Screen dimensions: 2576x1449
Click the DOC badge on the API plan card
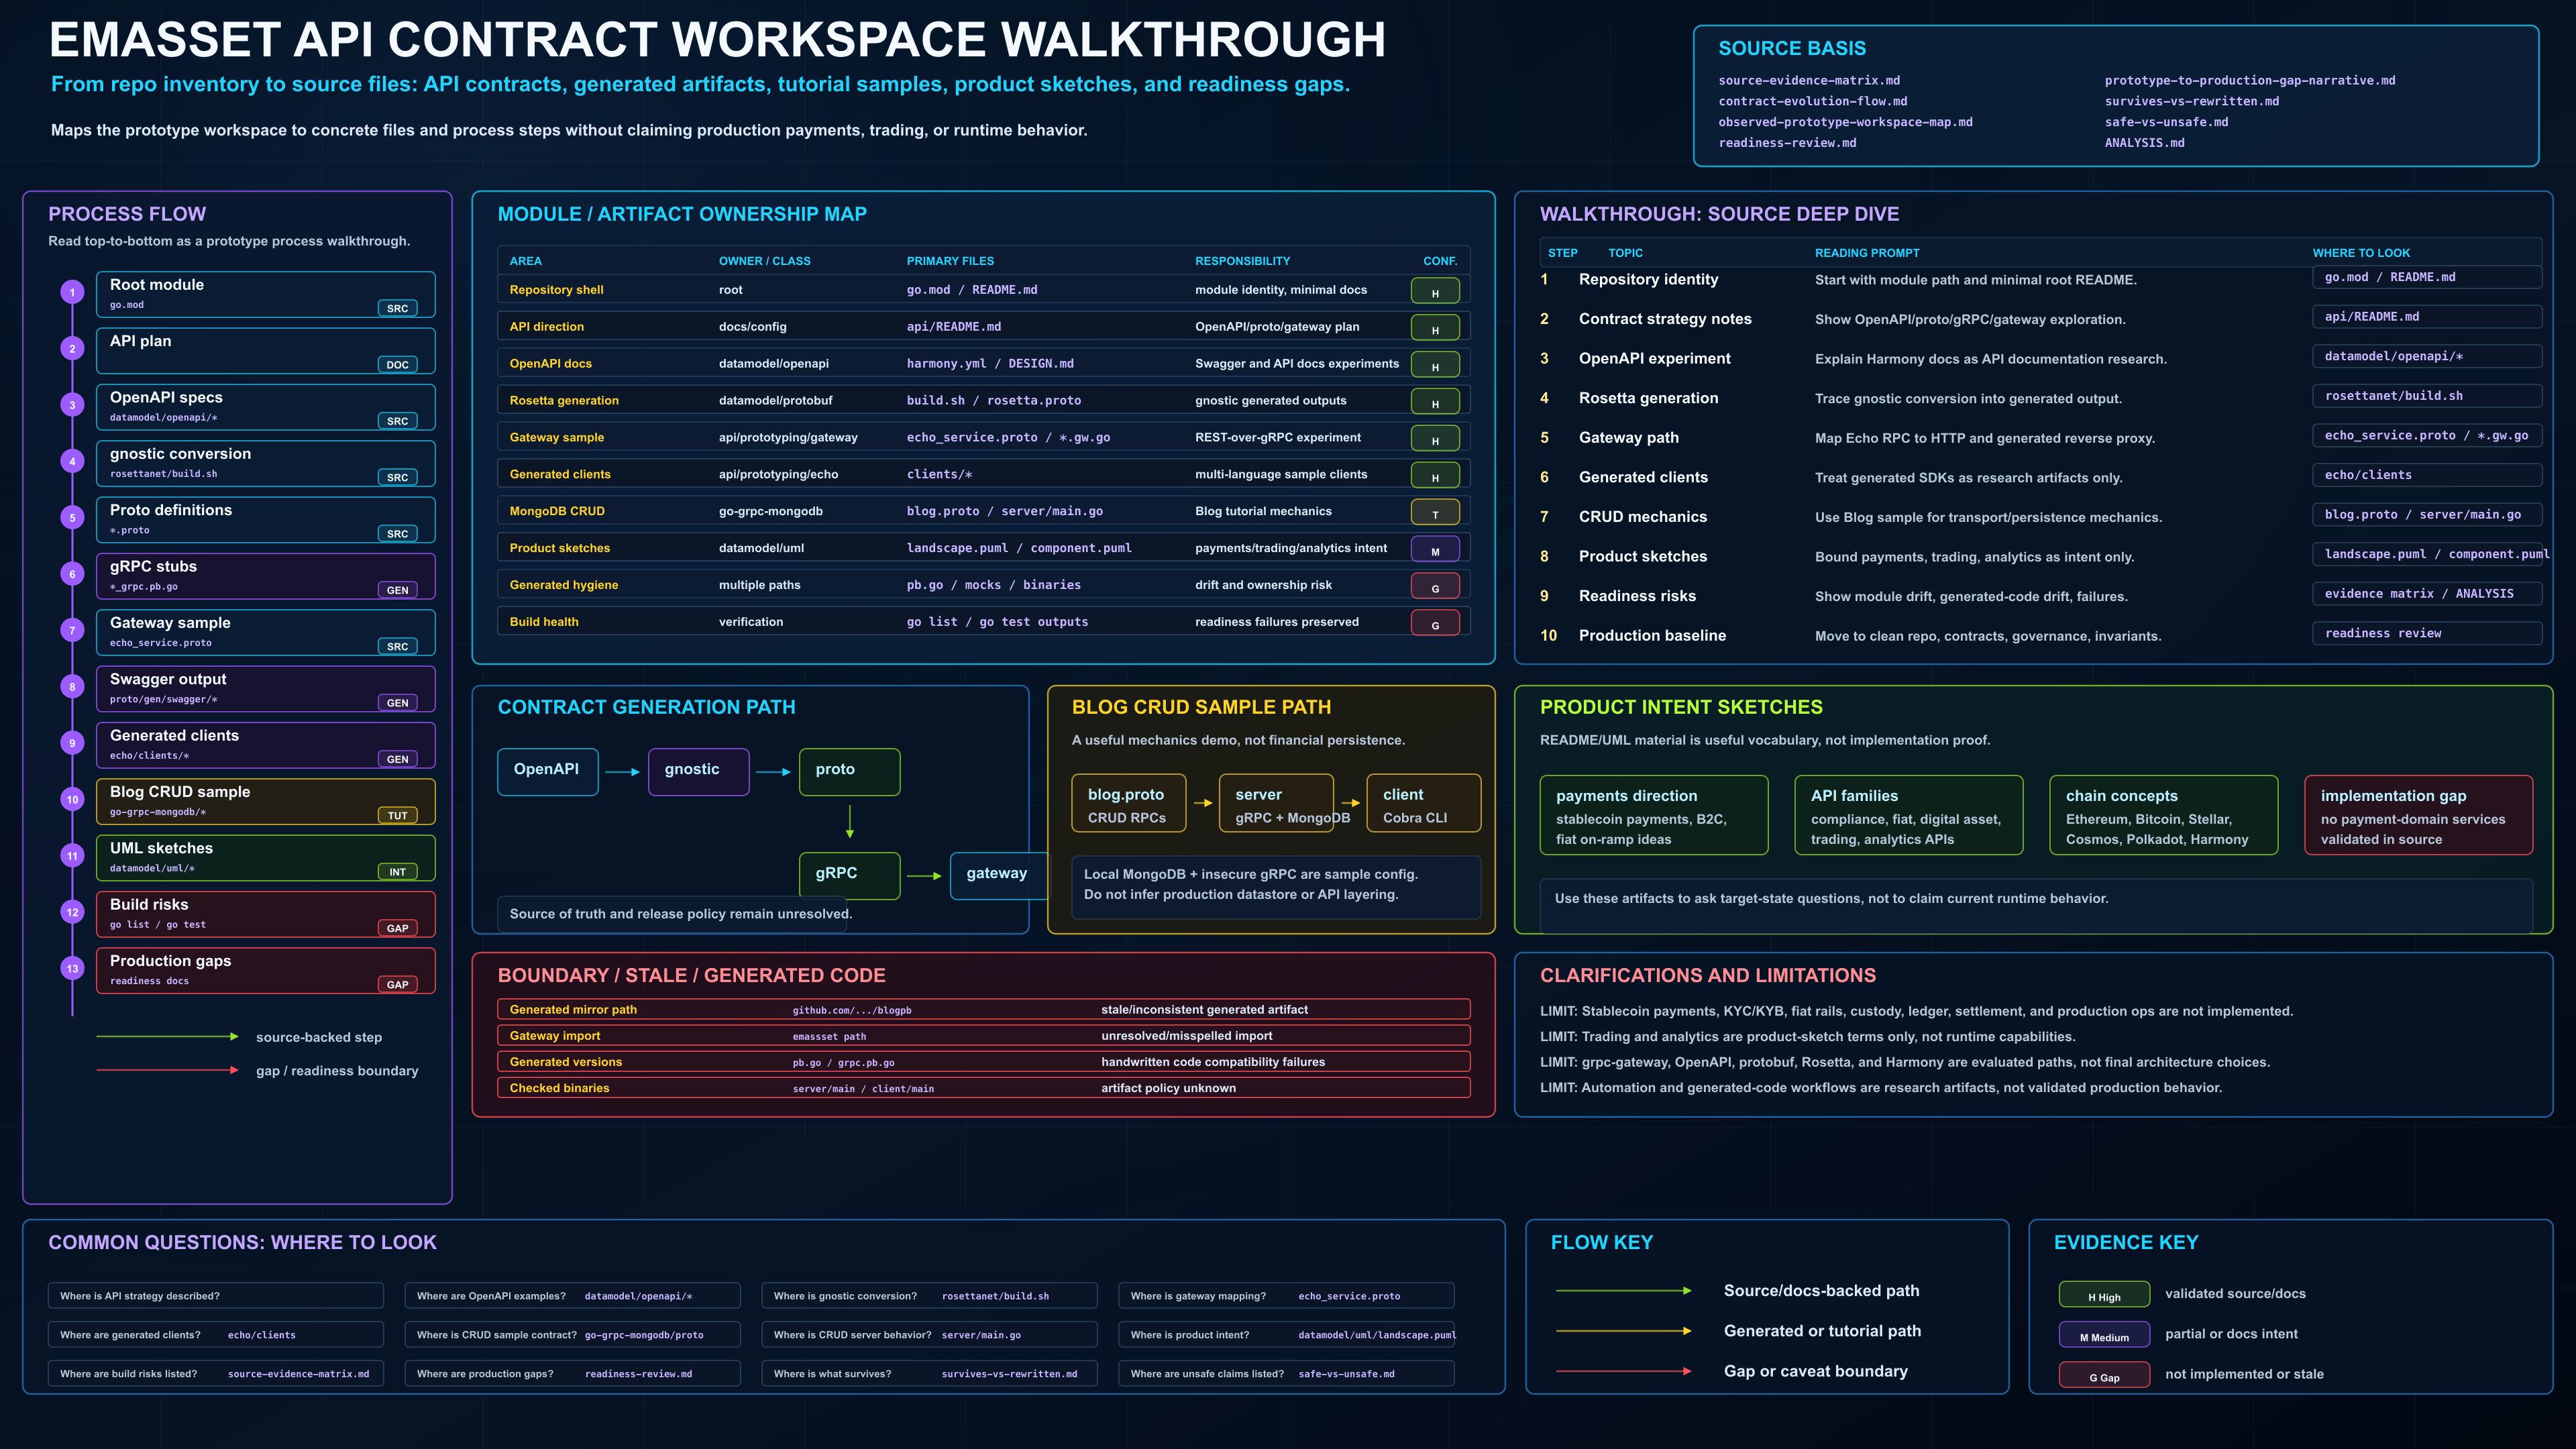coord(397,364)
